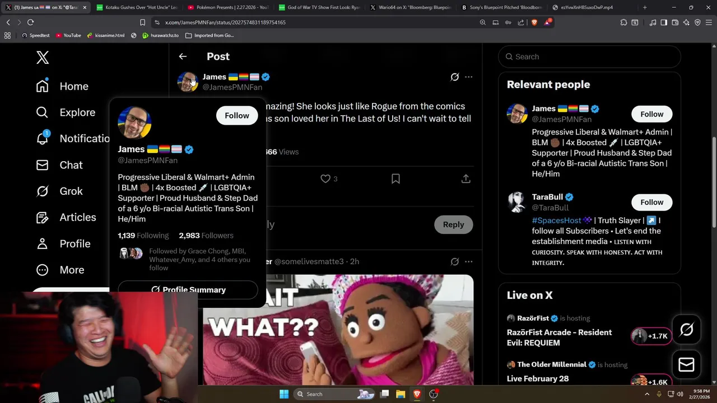Open browser extensions puzzle icon
Screen dimensions: 717x403
click(623, 22)
